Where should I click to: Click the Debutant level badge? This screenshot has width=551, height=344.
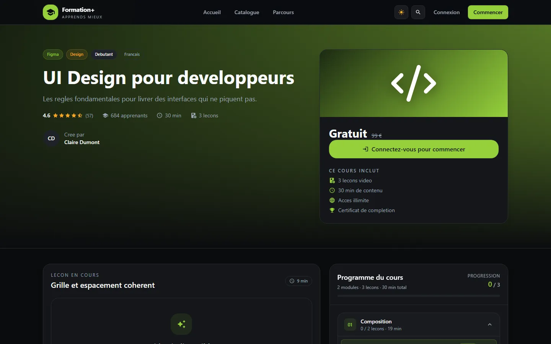[x=104, y=54]
